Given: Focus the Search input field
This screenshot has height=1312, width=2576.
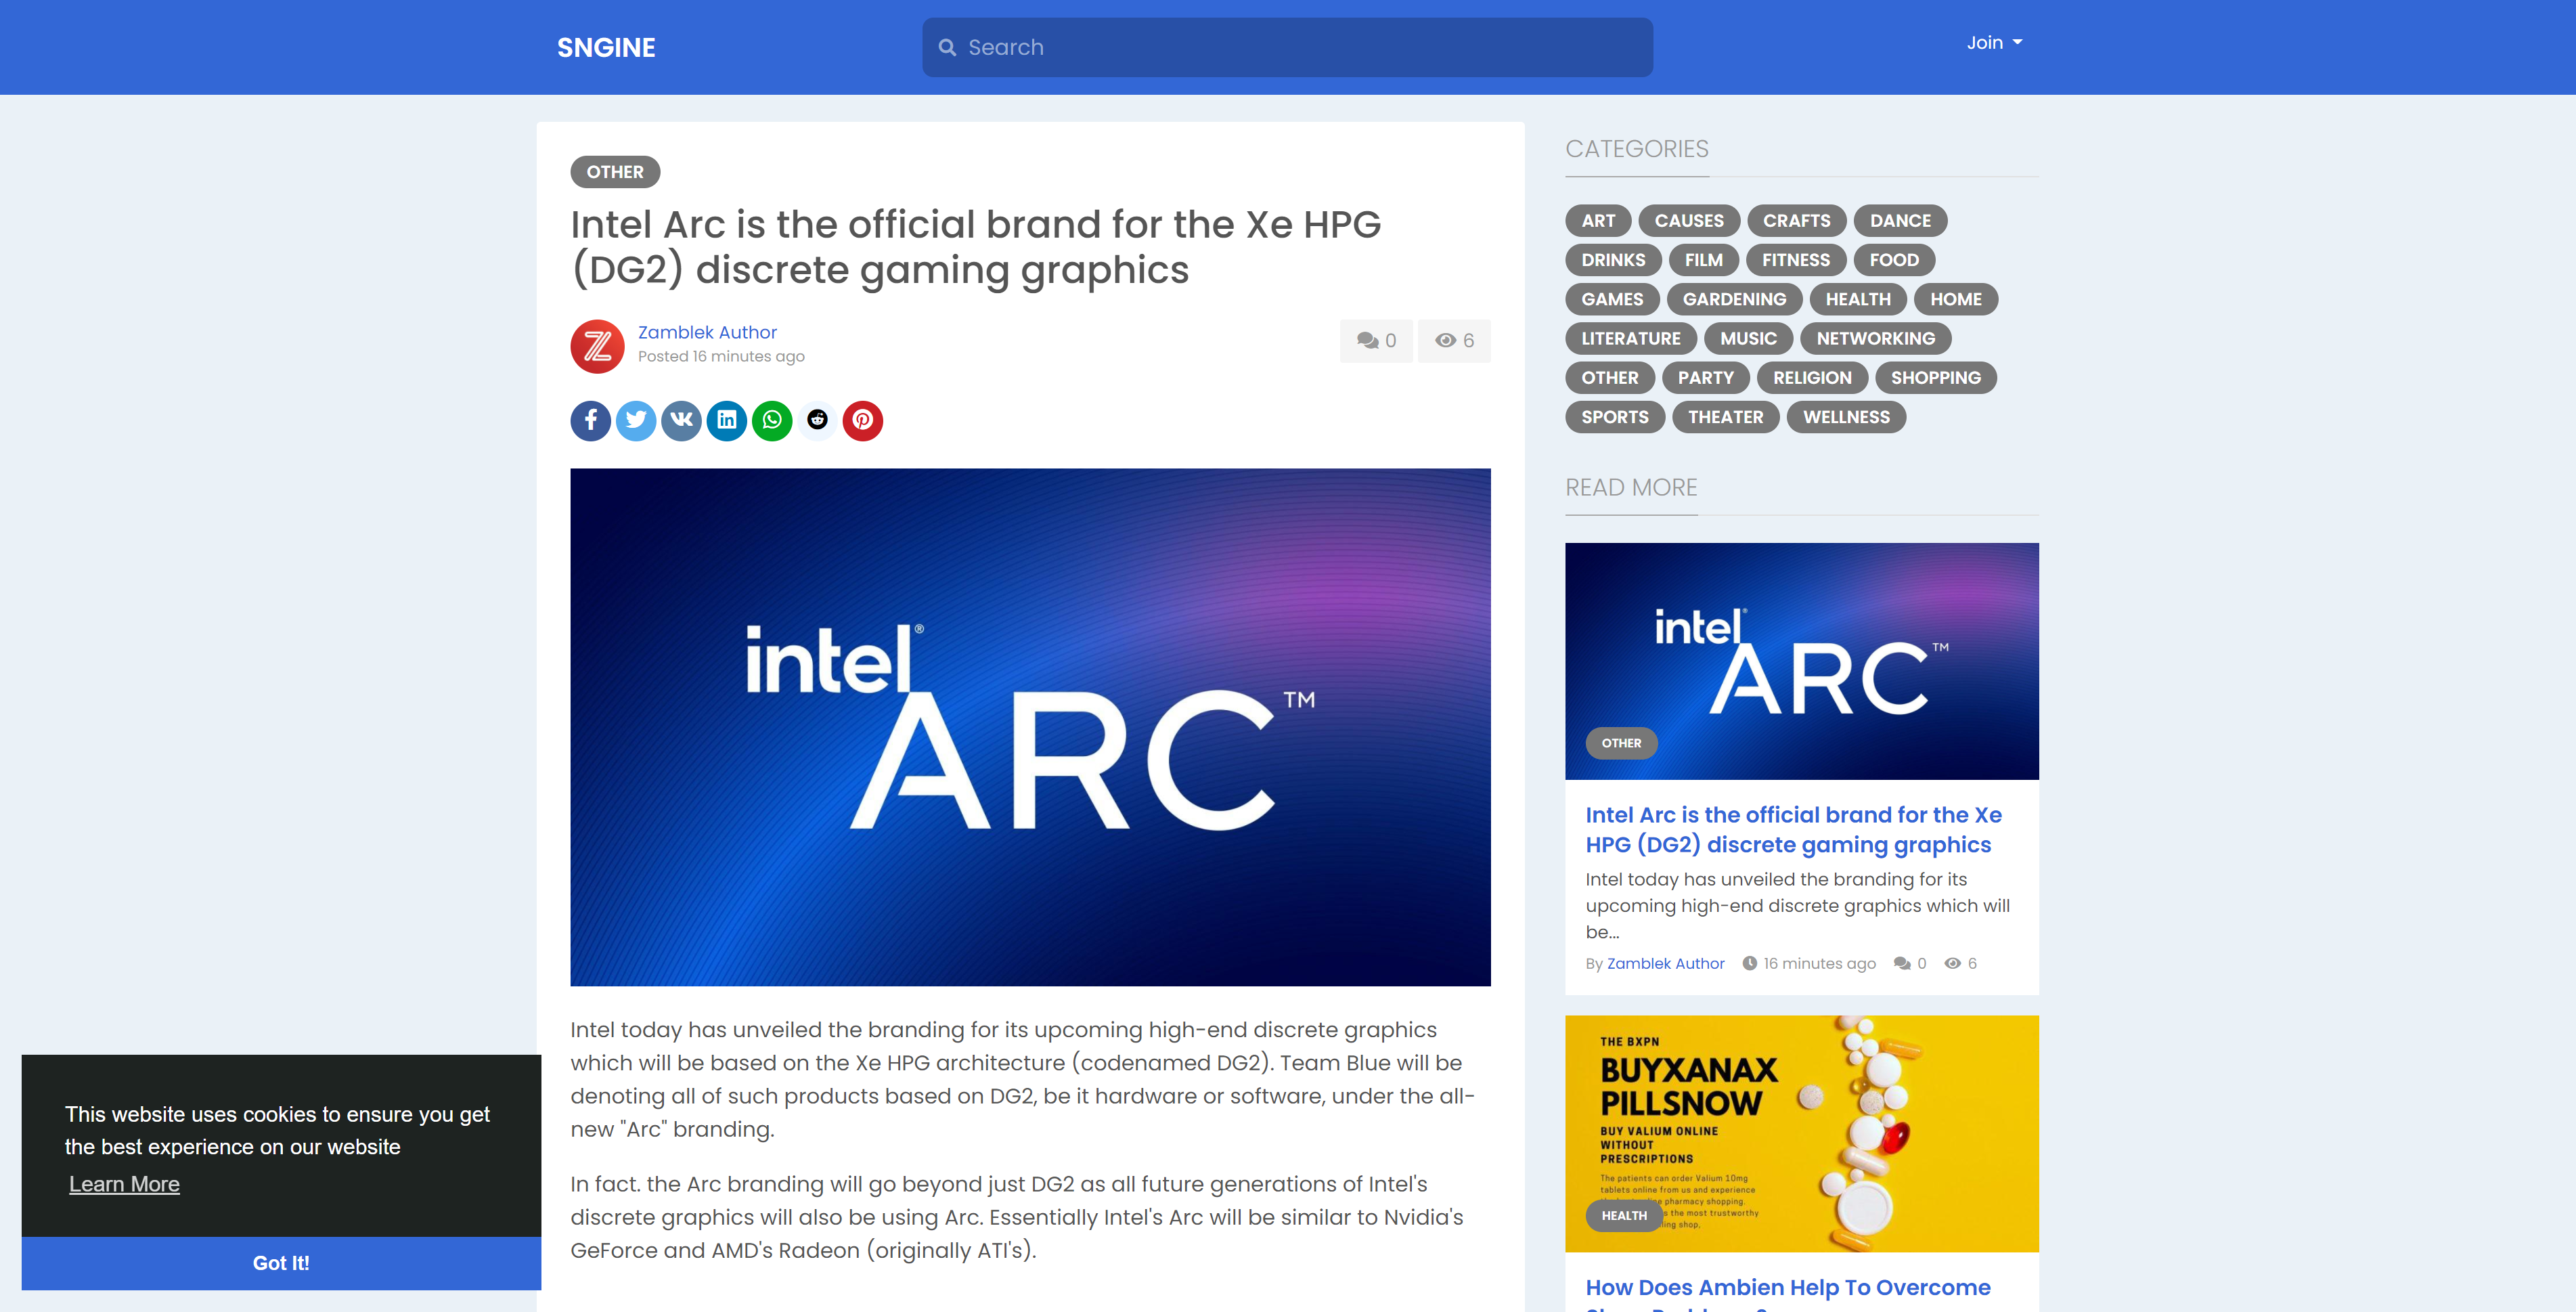Looking at the screenshot, I should coord(1287,47).
